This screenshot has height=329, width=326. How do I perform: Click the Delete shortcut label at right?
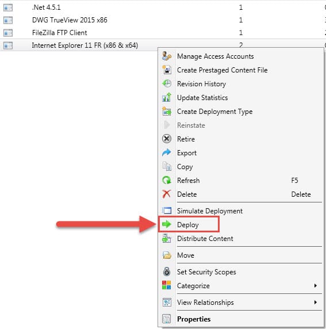coord(301,194)
